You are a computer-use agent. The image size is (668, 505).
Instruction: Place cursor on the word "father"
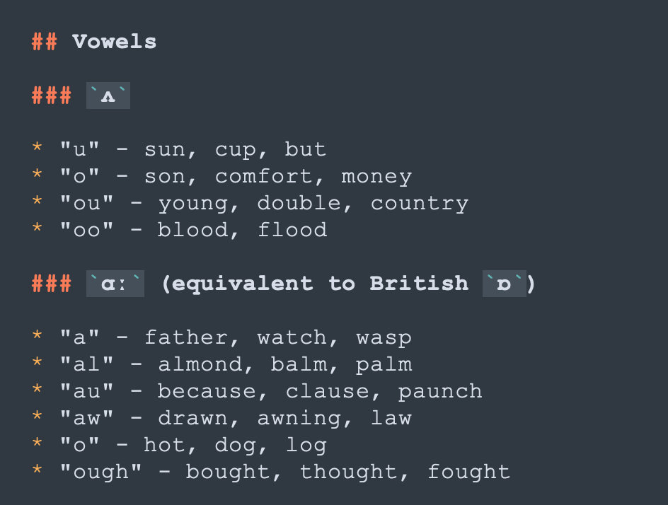point(185,338)
